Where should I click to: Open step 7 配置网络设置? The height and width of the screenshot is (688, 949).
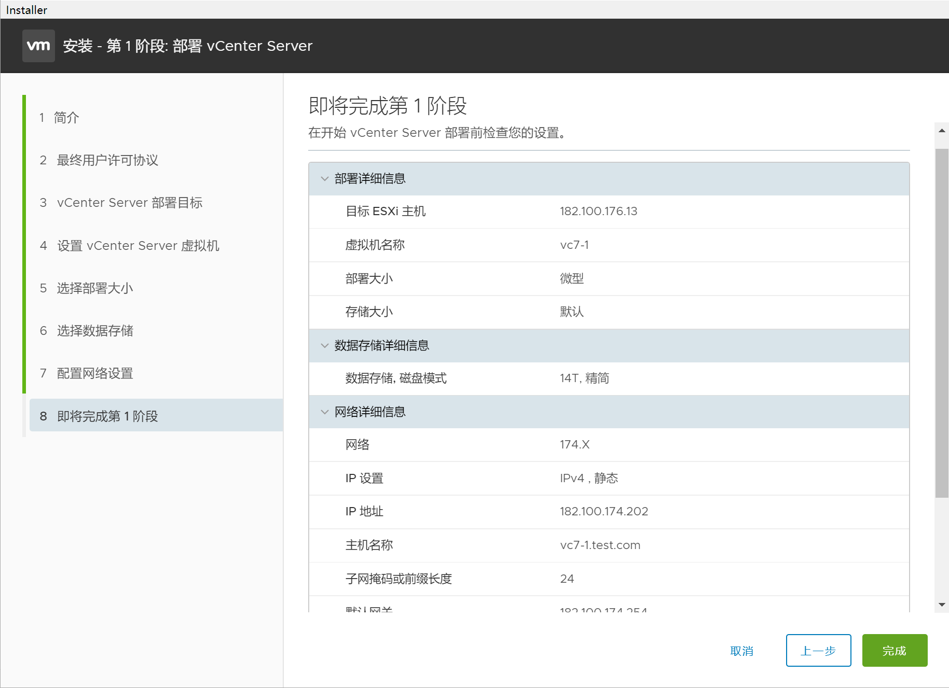pos(94,373)
